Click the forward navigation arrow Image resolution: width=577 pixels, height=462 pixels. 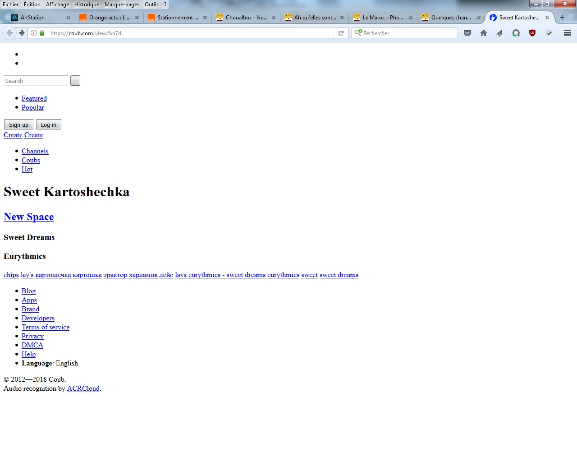(x=22, y=33)
